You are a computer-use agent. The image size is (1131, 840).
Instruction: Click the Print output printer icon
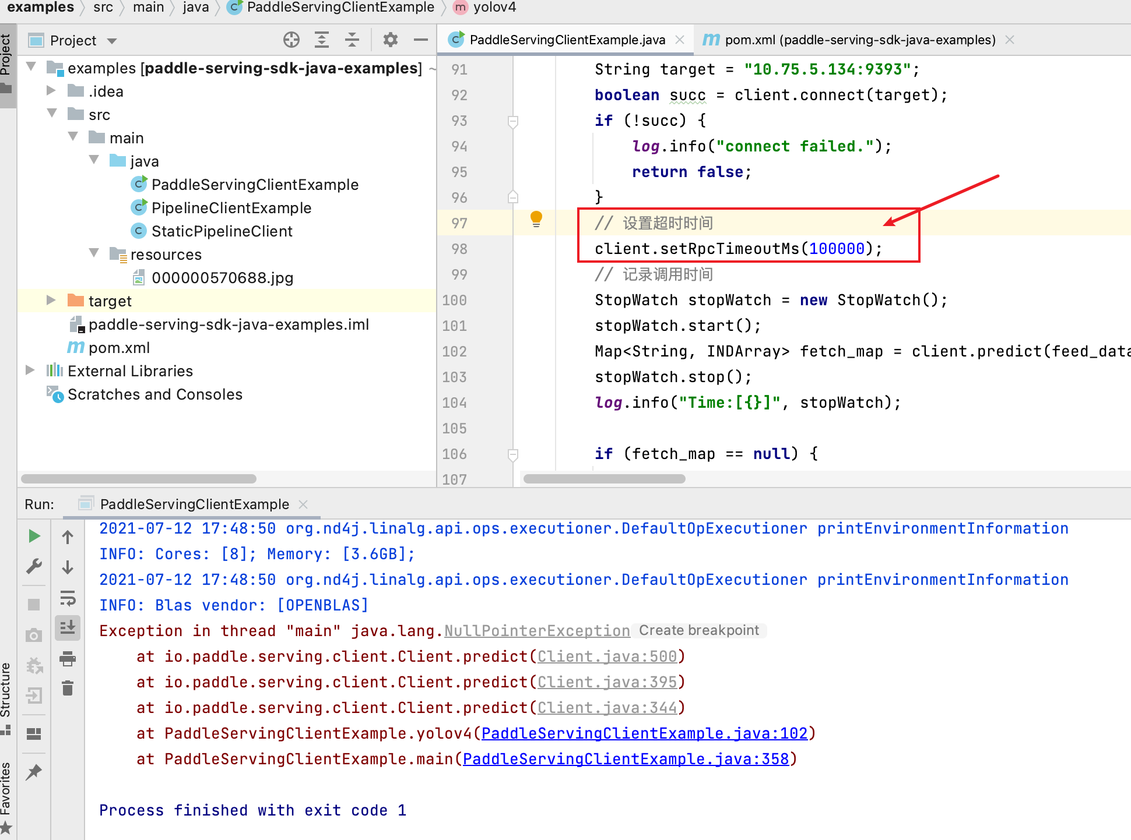point(68,659)
